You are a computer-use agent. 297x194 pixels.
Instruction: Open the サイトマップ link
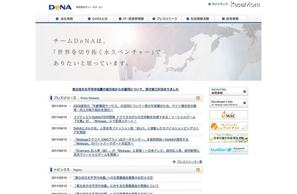[218, 4]
